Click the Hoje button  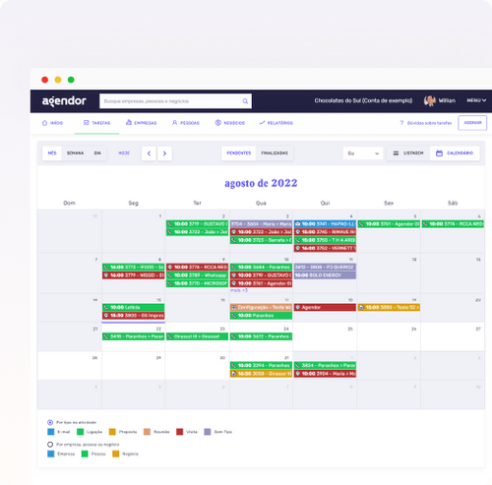(124, 153)
